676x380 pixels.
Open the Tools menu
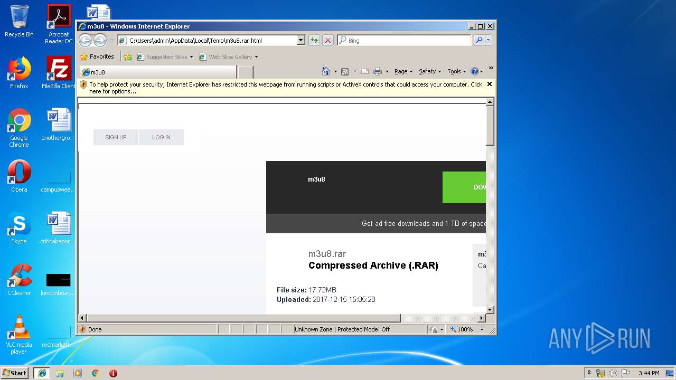[457, 71]
